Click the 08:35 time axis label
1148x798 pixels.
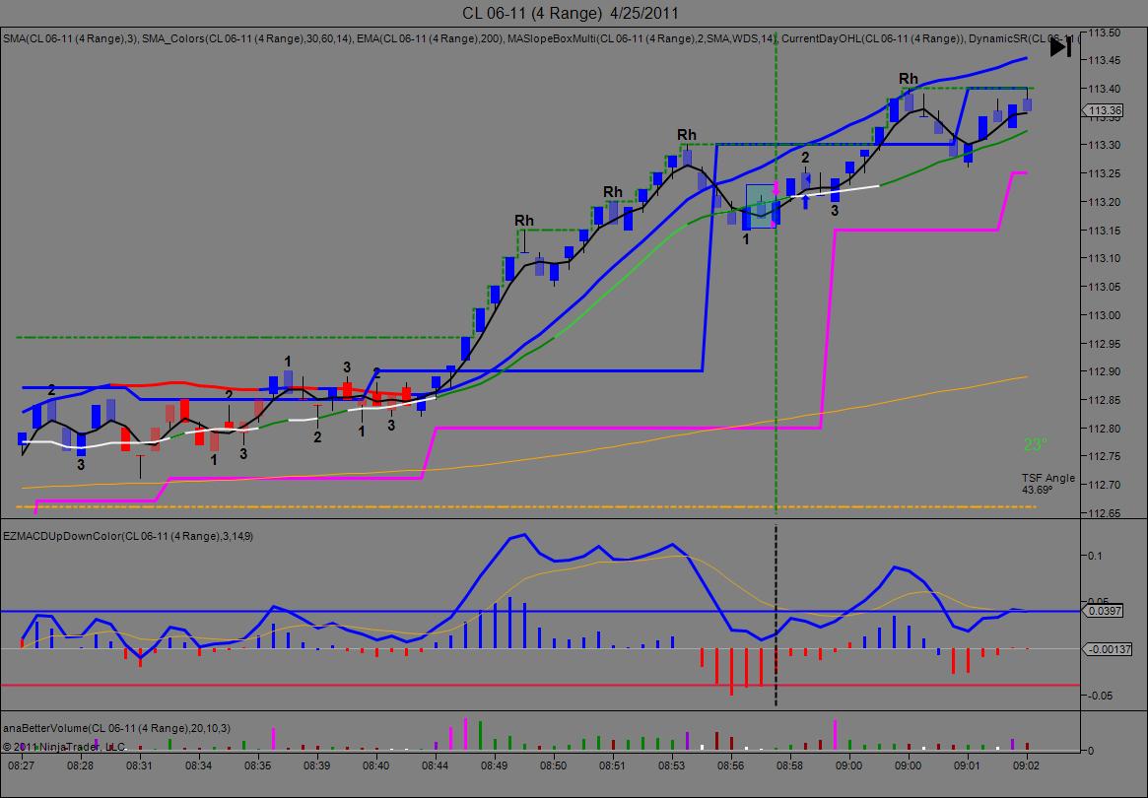258,765
